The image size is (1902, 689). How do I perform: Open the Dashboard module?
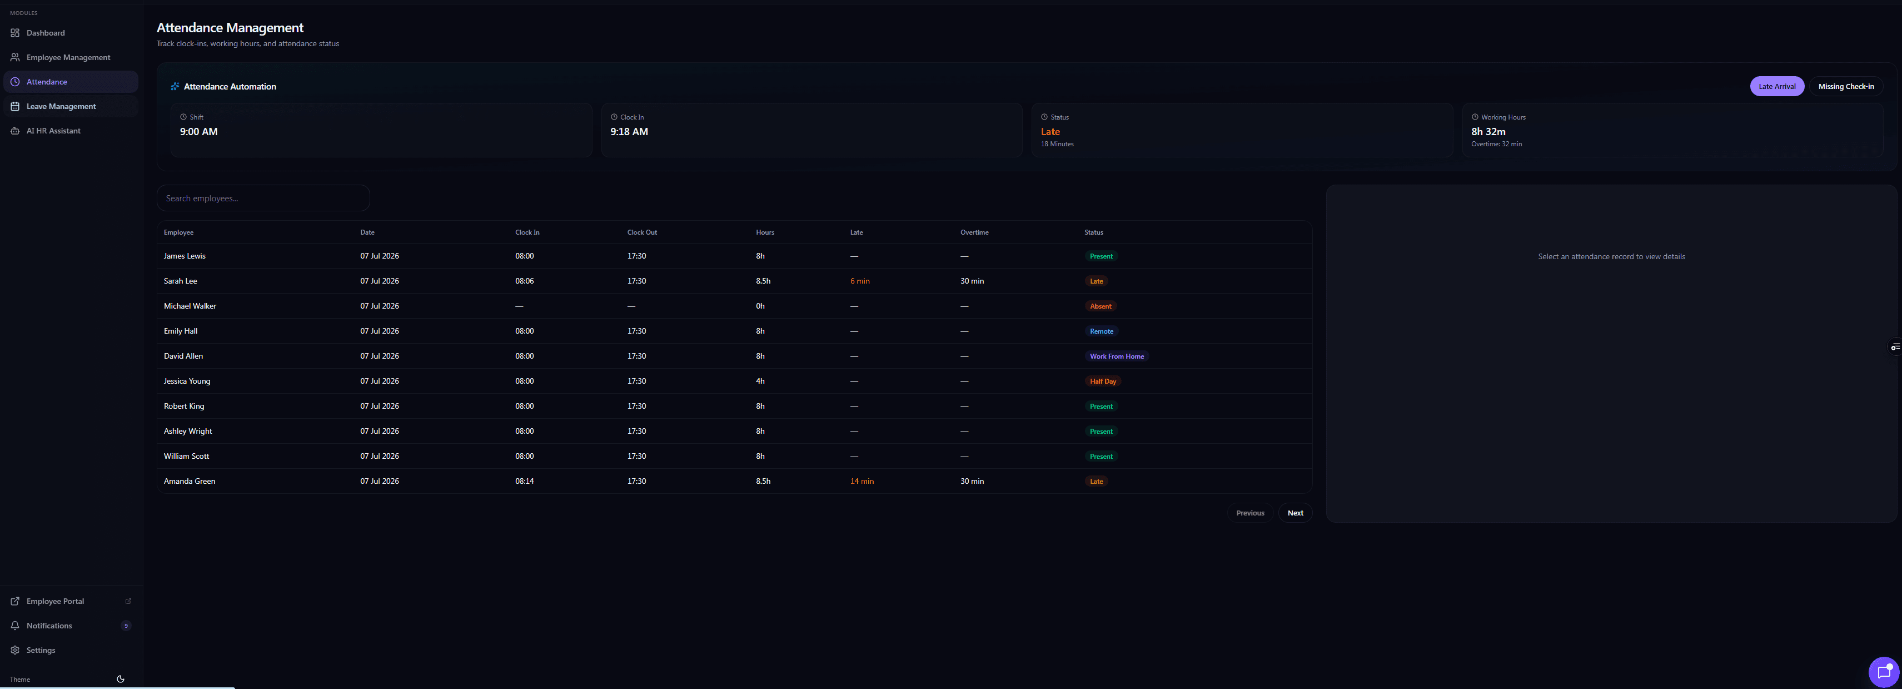click(x=71, y=32)
